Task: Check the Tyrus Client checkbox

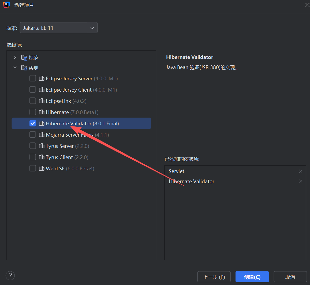Action: pos(33,157)
